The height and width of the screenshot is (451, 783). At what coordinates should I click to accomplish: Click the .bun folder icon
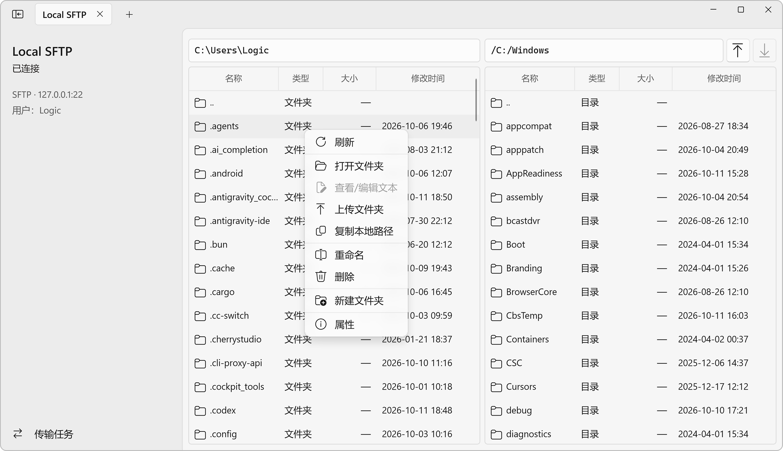click(x=200, y=245)
